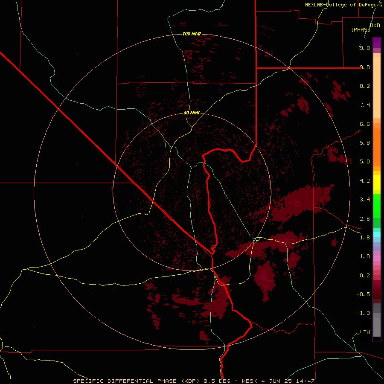Click the [PHAS] label above the color bar

(x=361, y=29)
